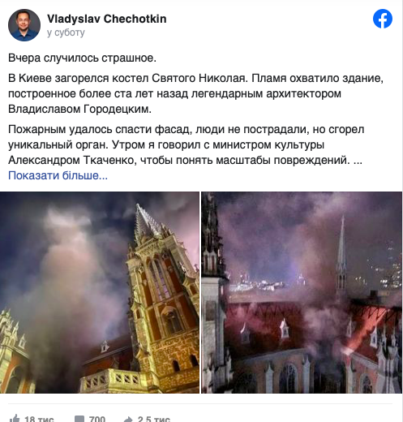Image resolution: width=403 pixels, height=422 pixels.
Task: Click the 'у суботу' post timestamp
Action: 66,32
